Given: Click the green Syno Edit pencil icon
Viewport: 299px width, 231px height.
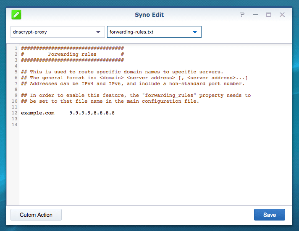Looking at the screenshot, I should 16,15.
